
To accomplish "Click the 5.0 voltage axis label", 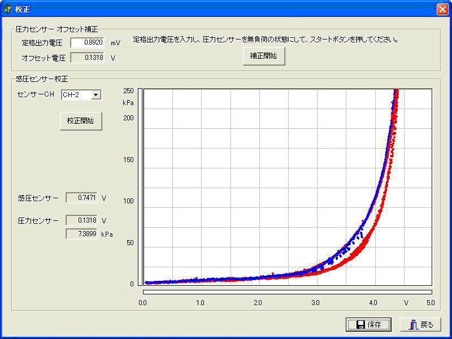I will point(430,303).
